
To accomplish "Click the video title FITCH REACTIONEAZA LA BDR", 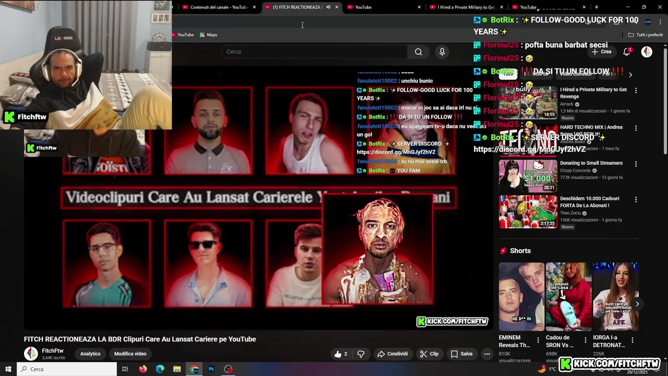I will (140, 339).
